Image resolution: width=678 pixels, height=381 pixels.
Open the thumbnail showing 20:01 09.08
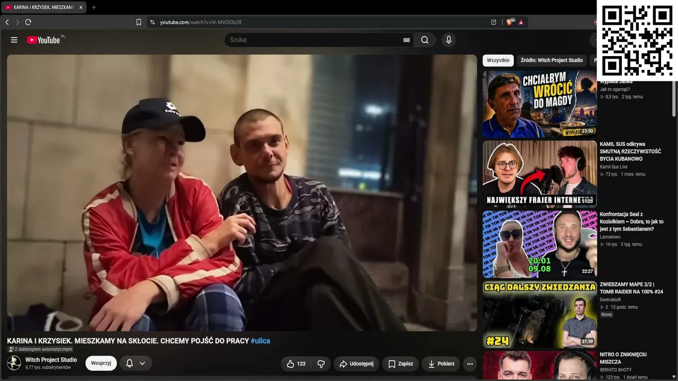[540, 244]
